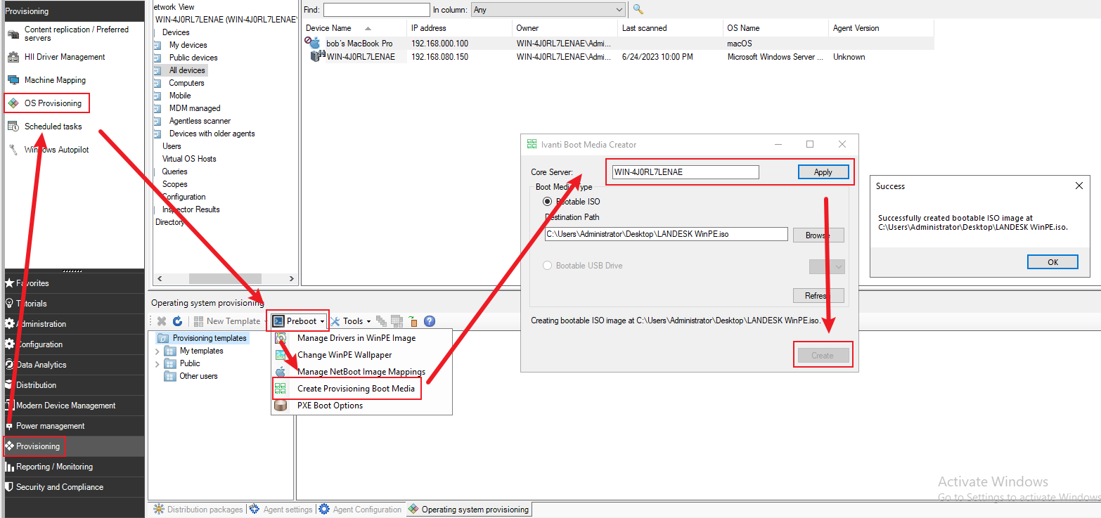Viewport: 1101px width, 518px height.
Task: Click the Destination Path text field
Action: pos(666,234)
